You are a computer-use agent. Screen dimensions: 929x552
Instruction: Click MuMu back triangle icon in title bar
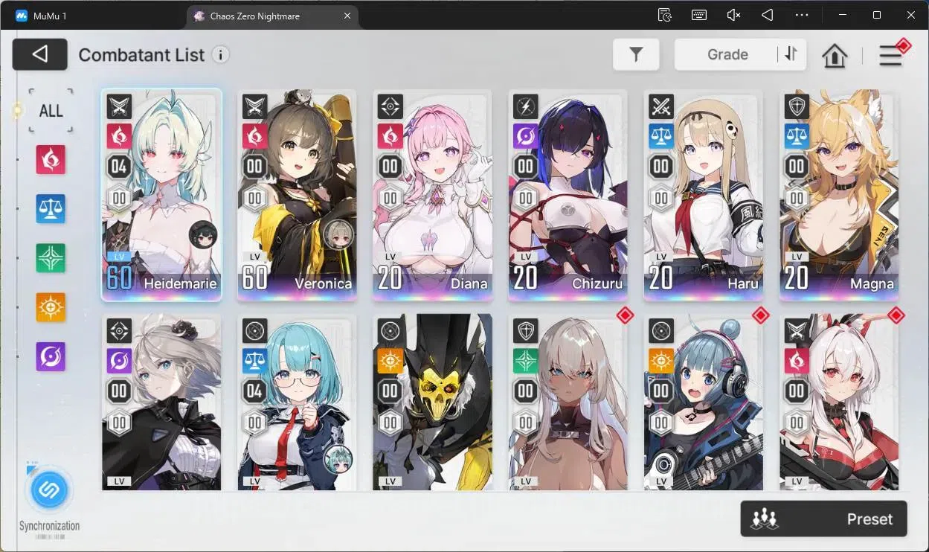(768, 15)
